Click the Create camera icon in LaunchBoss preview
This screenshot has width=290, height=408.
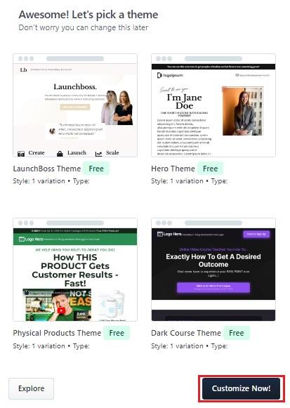pyautogui.click(x=21, y=154)
